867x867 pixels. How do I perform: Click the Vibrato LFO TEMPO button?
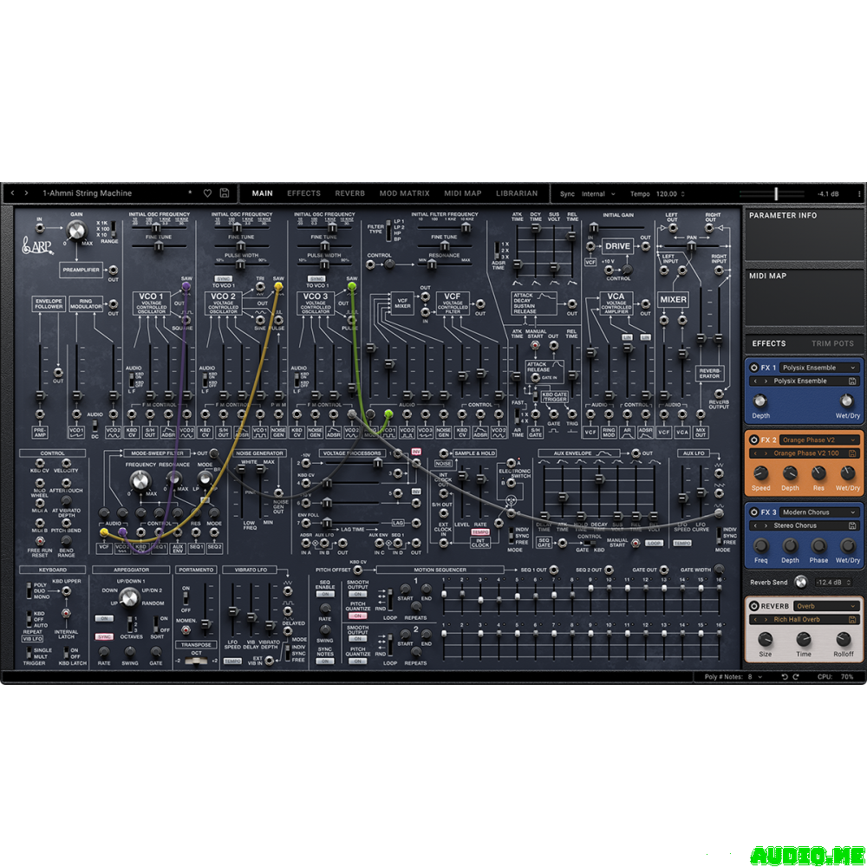[232, 662]
